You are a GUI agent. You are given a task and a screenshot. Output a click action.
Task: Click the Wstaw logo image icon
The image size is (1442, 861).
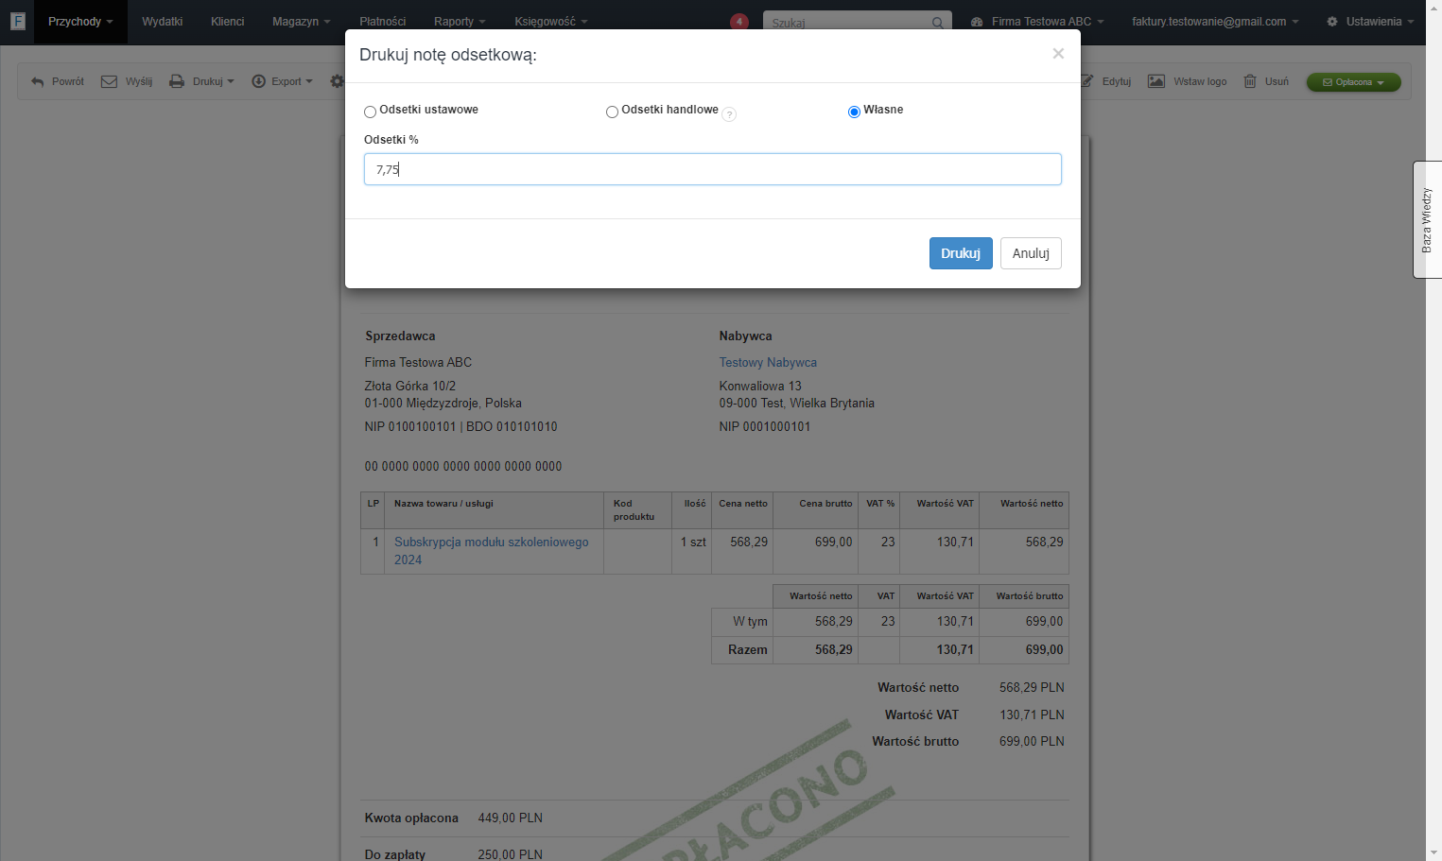click(1156, 82)
